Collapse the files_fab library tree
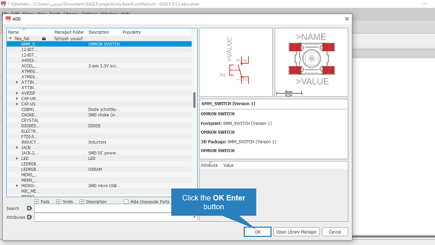This screenshot has width=435, height=245. coord(11,39)
